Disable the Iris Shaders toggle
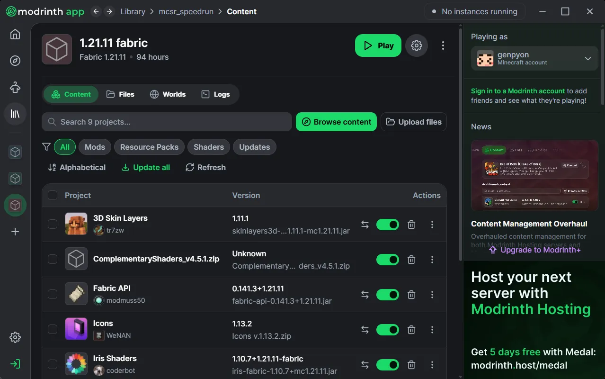 click(387, 365)
